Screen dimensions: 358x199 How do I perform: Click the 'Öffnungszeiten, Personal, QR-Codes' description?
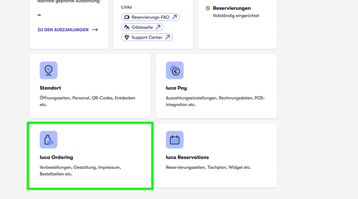tap(87, 101)
